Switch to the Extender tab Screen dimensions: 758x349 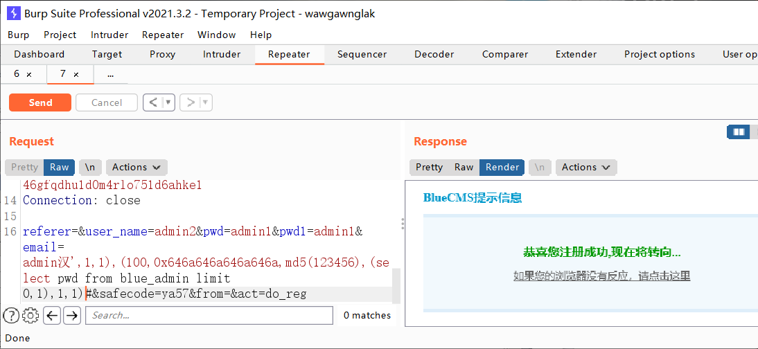coord(576,54)
